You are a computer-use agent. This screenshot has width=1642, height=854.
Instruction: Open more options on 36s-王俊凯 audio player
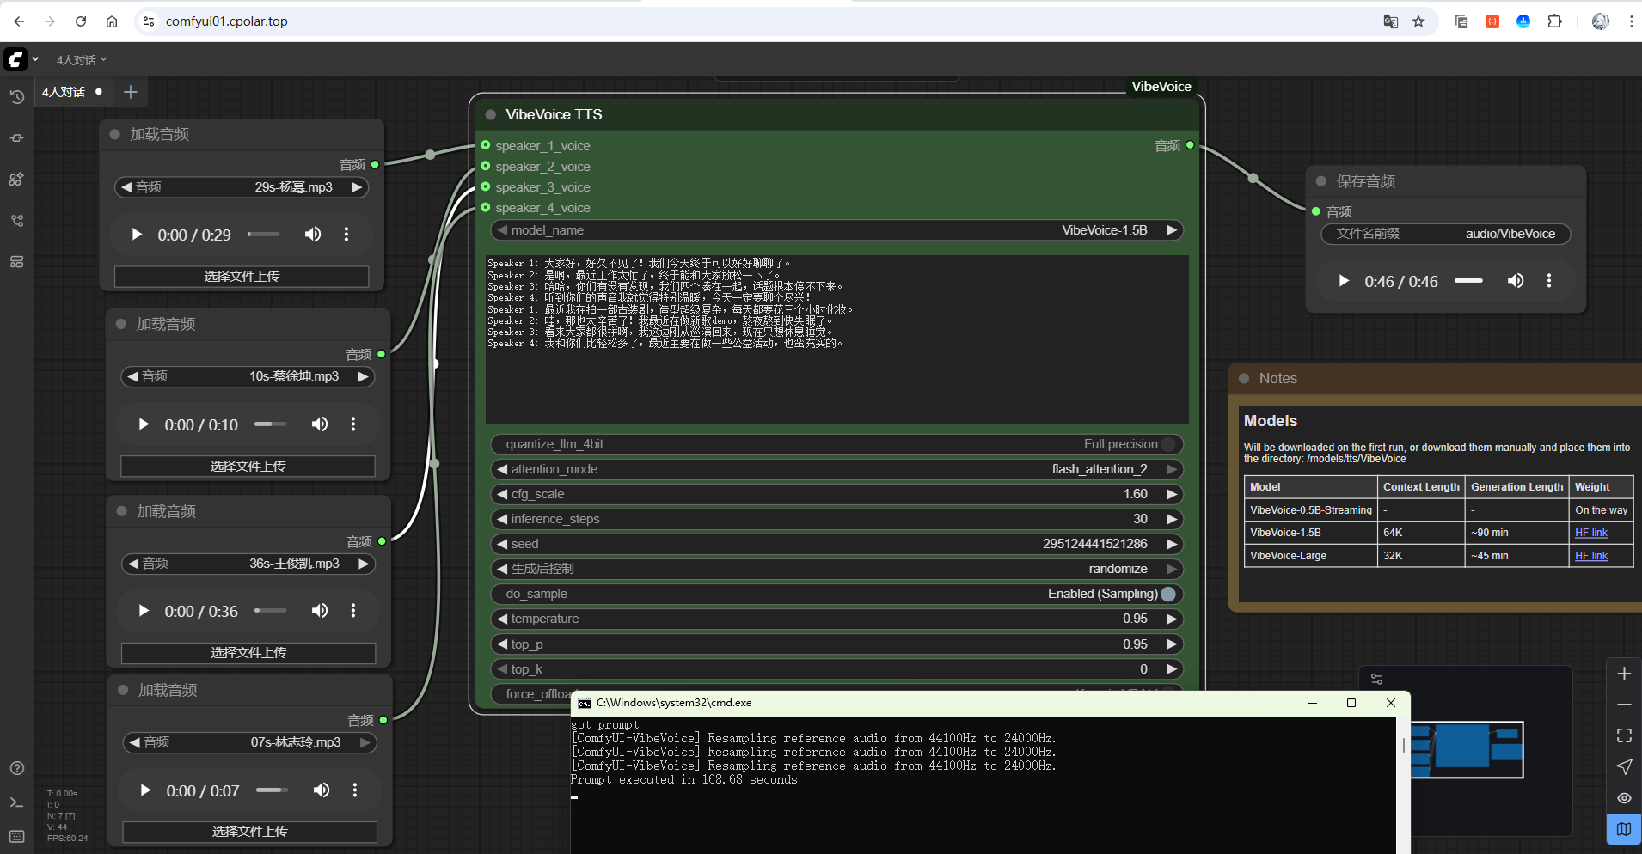pos(353,611)
